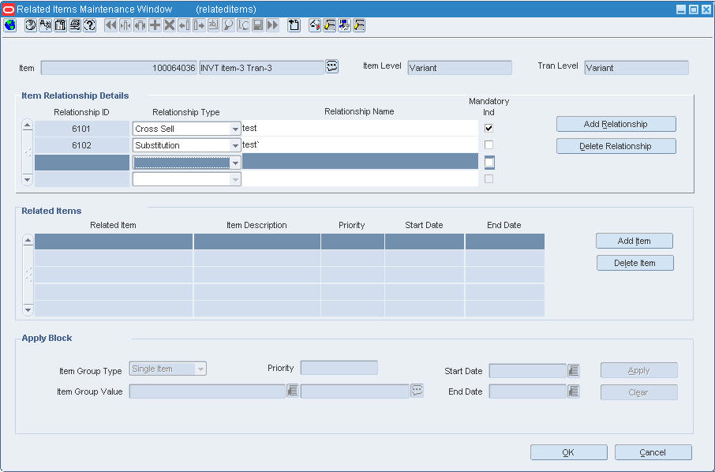Click the print icon in toolbar
Viewport: 715px width, 472px height.
pos(75,25)
